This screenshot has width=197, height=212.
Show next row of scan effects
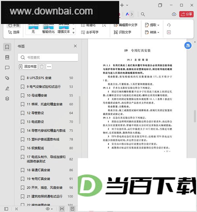pos(74,29)
